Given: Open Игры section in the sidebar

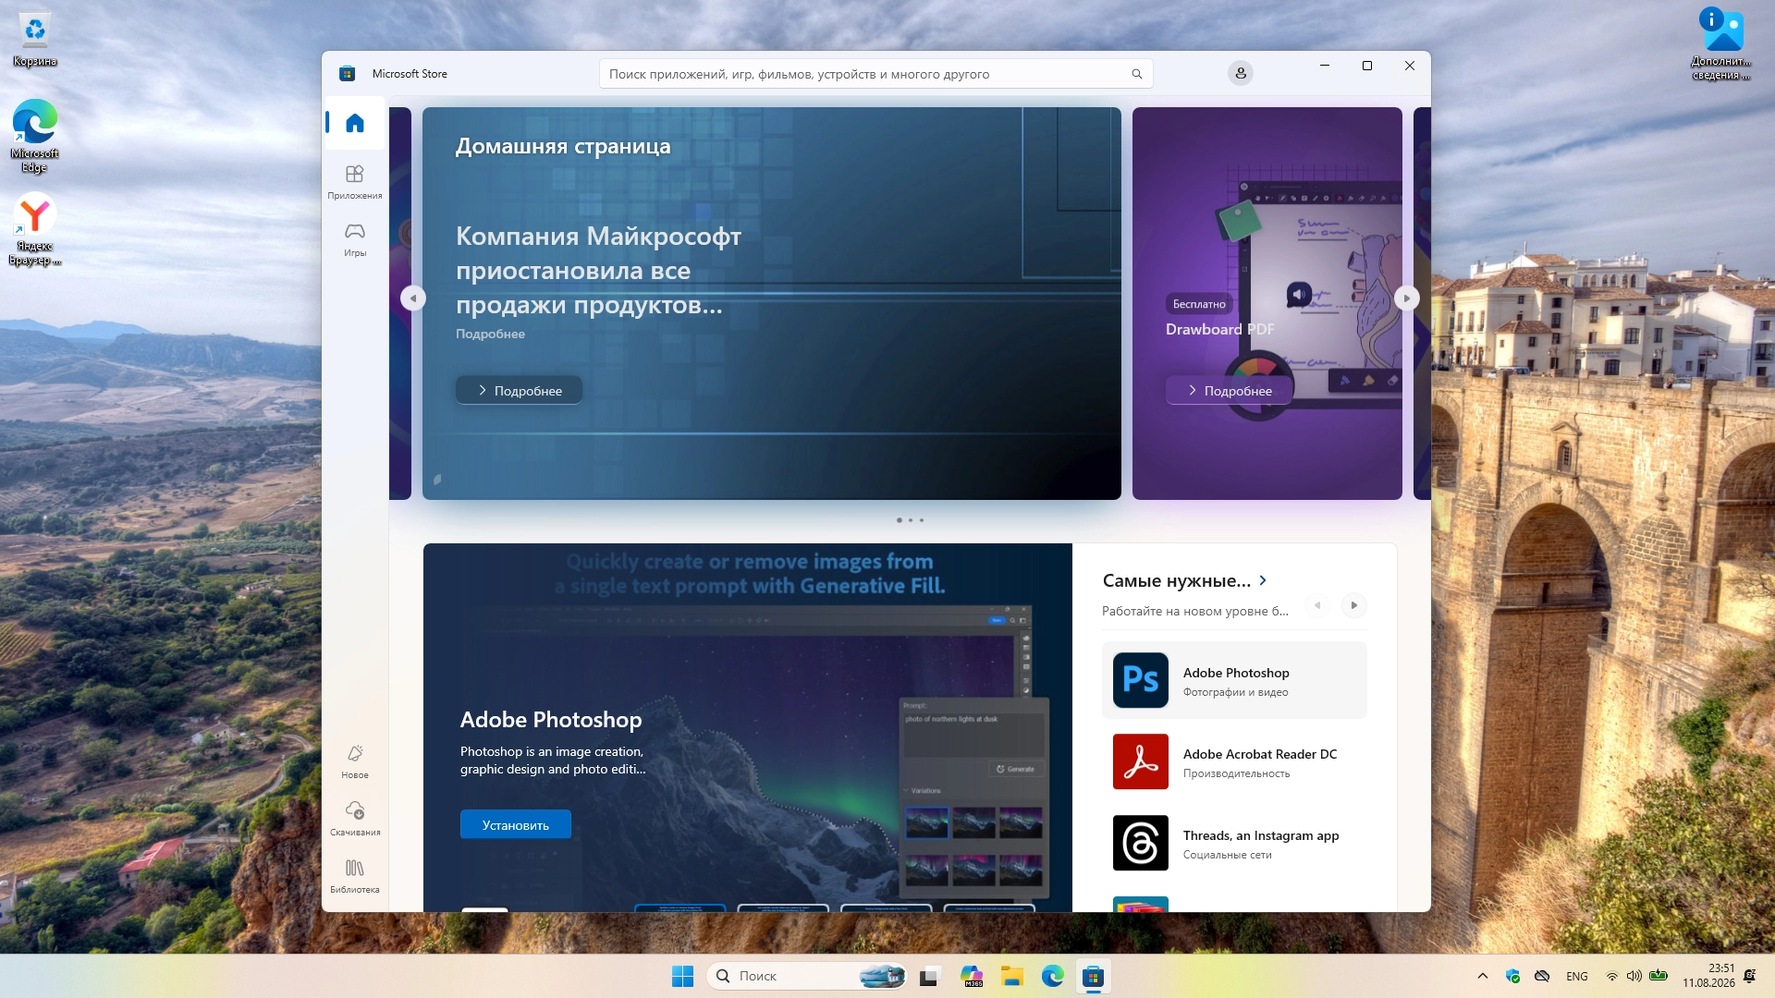Looking at the screenshot, I should (355, 239).
